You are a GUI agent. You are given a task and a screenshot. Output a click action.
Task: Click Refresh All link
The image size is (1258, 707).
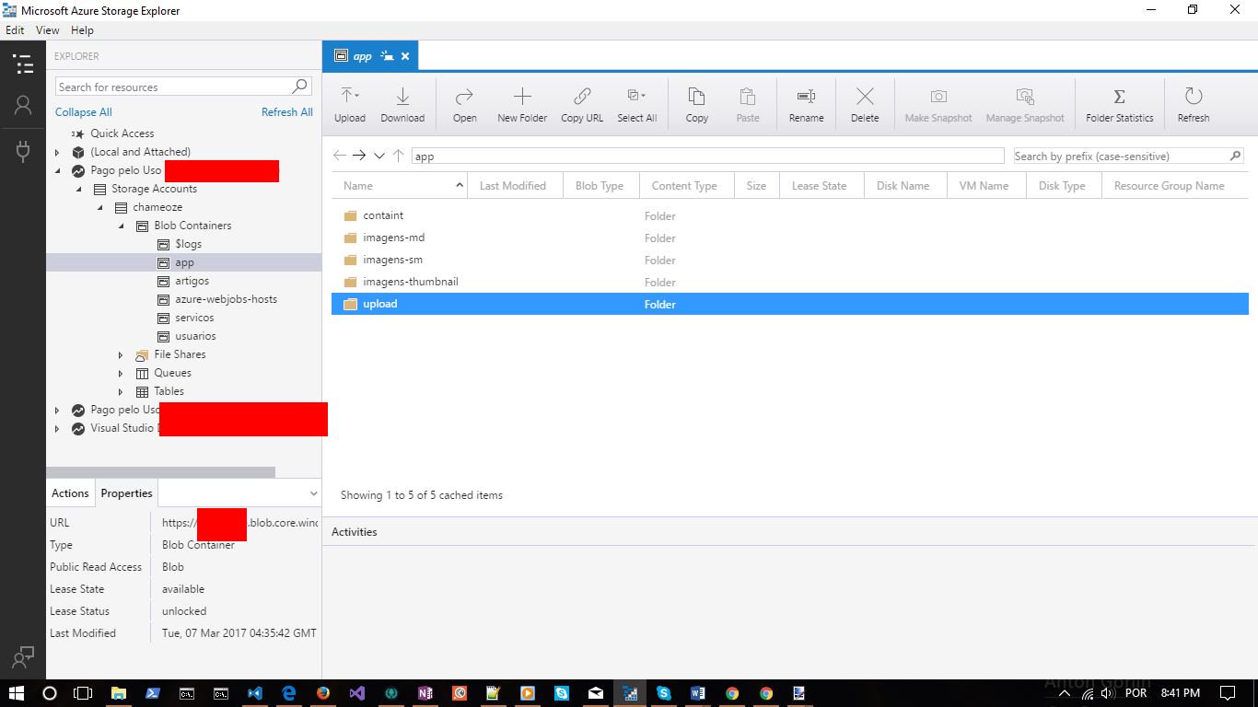[x=286, y=112]
